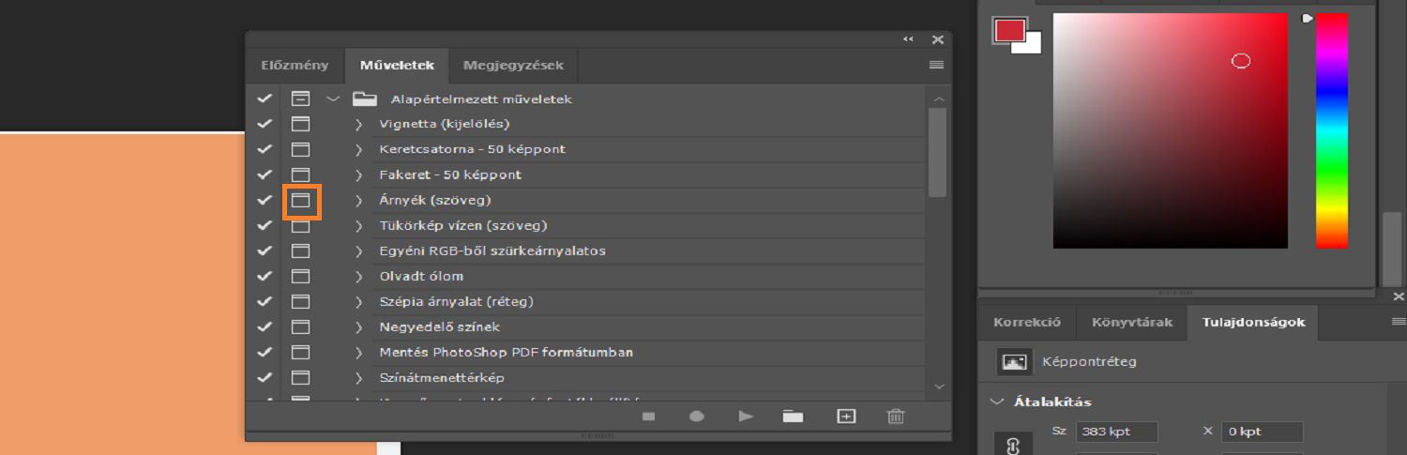Uncheck the Olvadt ólom action checkmark
1407x455 pixels.
pyautogui.click(x=265, y=276)
